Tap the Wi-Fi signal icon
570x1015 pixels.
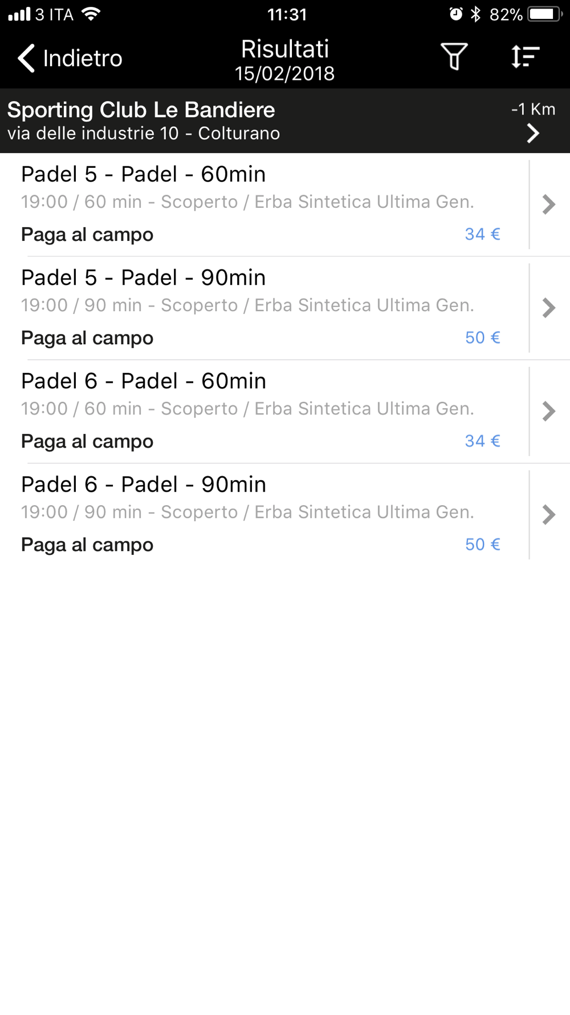91,14
